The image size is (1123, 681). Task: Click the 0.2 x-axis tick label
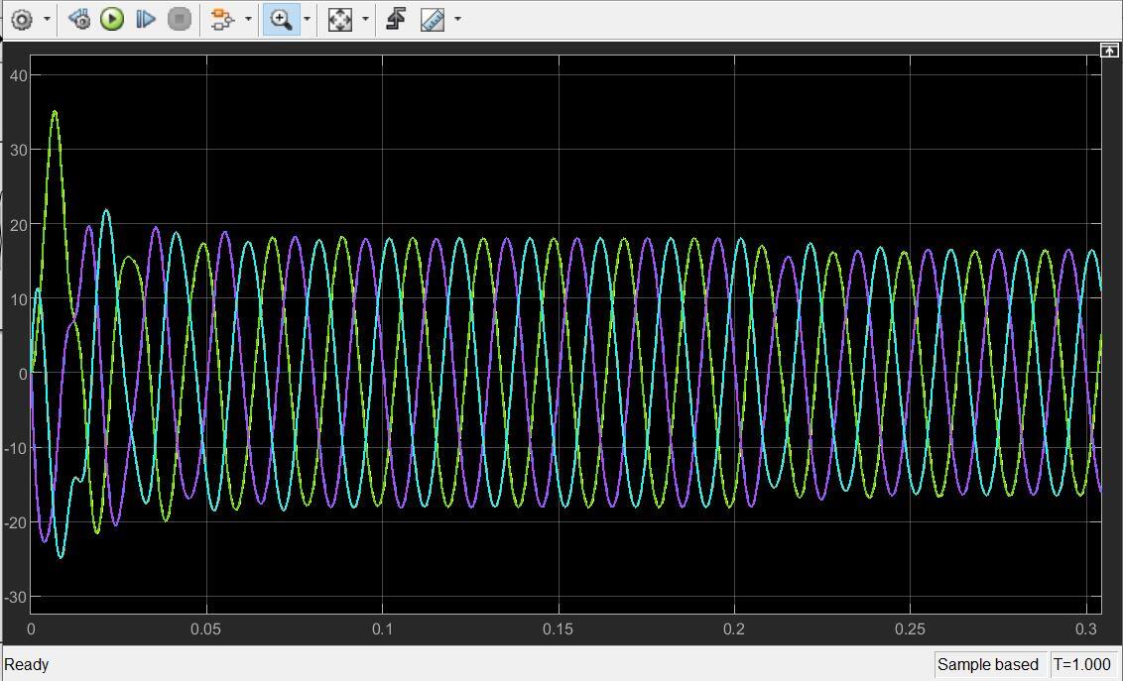pyautogui.click(x=734, y=629)
